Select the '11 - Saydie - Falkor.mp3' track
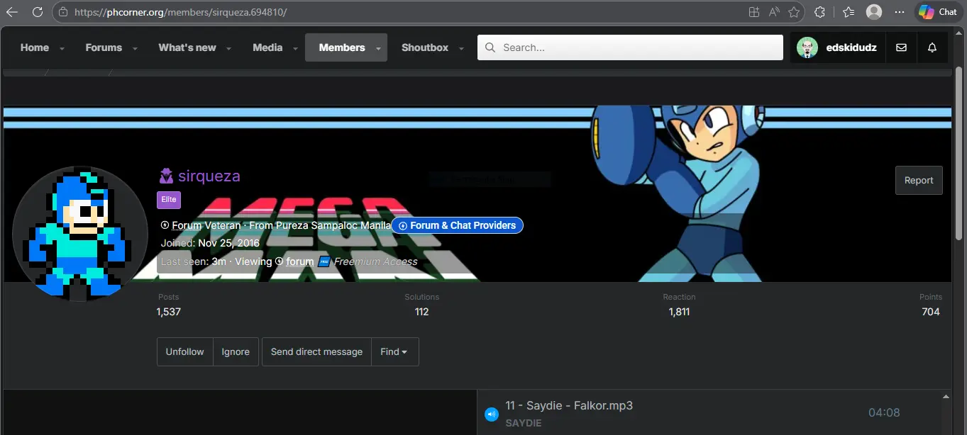This screenshot has height=435, width=967. (569, 406)
